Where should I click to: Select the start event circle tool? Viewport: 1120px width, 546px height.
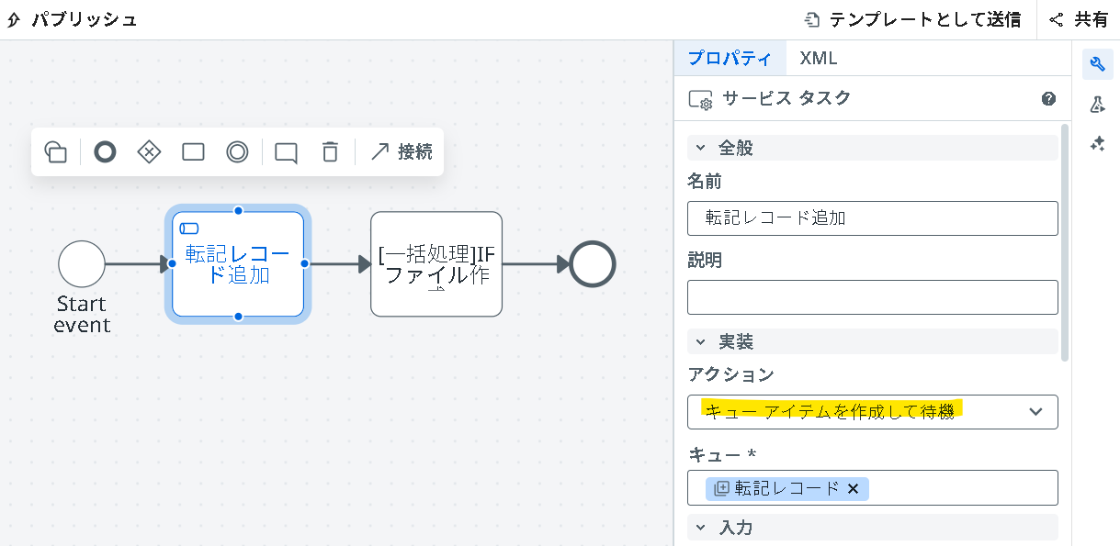click(x=105, y=151)
